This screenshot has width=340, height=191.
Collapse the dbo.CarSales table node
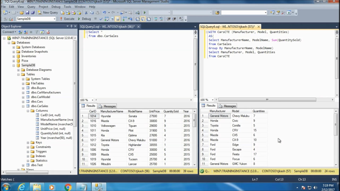pos(23,106)
